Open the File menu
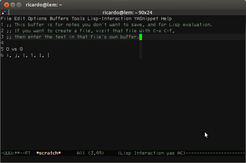This screenshot has height=163, width=246. point(6,18)
